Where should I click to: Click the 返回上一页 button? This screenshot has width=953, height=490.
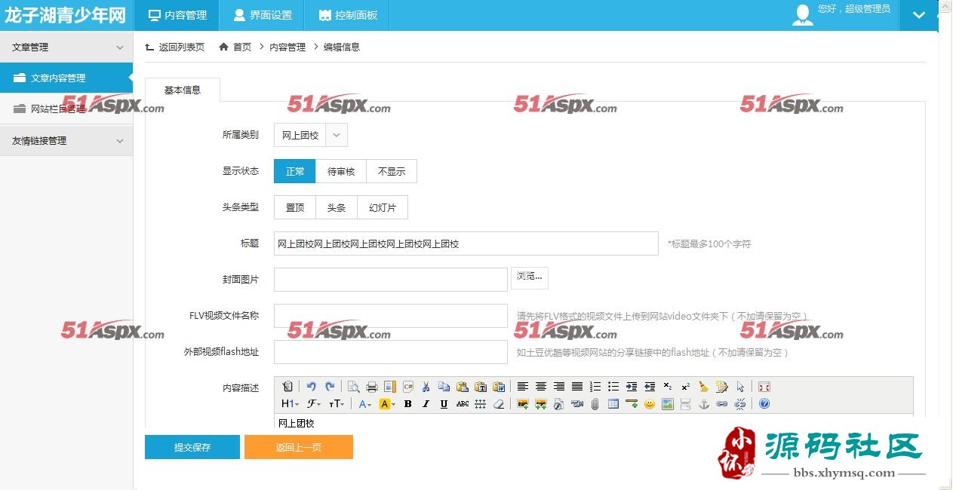pos(299,447)
